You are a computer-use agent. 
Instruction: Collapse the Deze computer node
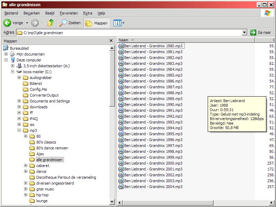pyautogui.click(x=6, y=60)
